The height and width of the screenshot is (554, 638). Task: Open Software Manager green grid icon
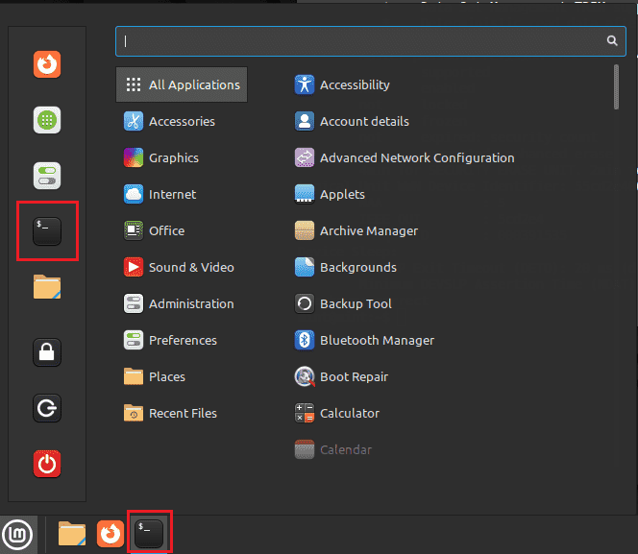tap(47, 120)
